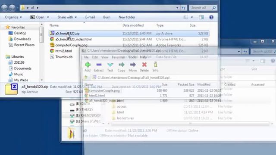This screenshot has width=276, height=155.
Task: Open the lab lectures folder in background window
Action: (x=125, y=118)
